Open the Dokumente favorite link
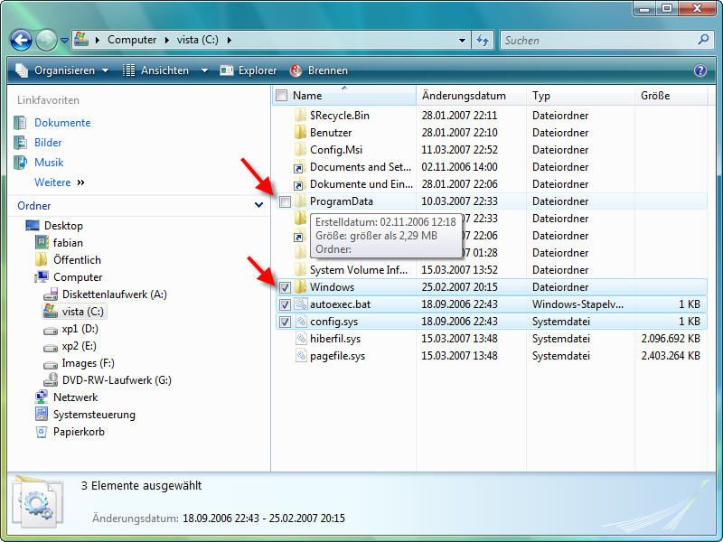 (62, 123)
